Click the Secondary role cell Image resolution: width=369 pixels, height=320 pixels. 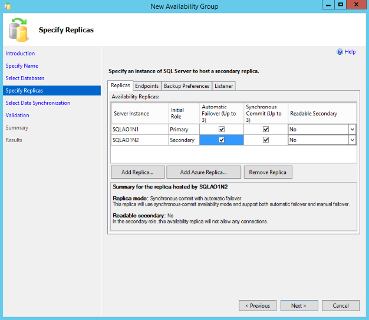(184, 140)
